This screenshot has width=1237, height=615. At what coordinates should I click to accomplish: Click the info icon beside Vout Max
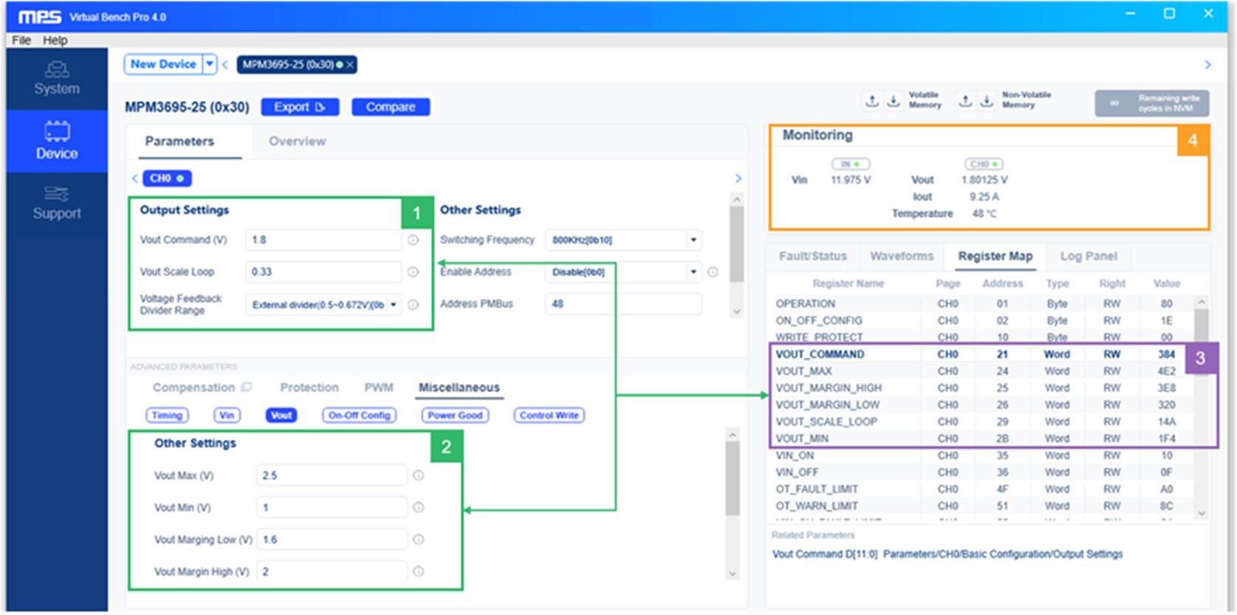[x=419, y=475]
